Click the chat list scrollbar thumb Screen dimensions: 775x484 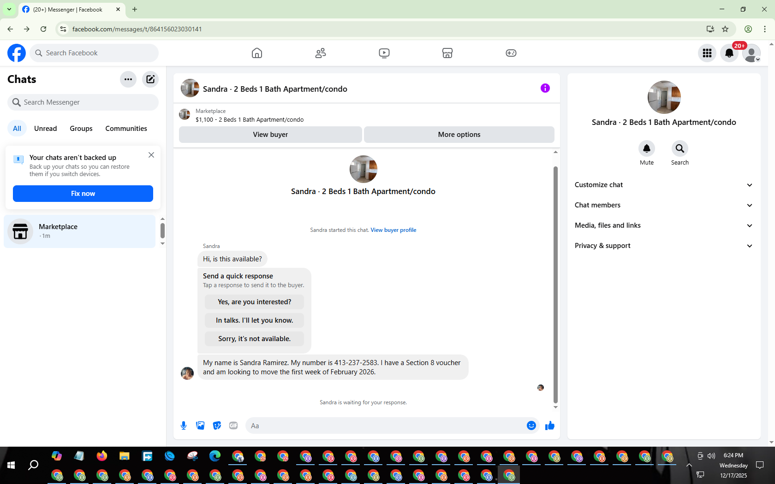tap(162, 230)
